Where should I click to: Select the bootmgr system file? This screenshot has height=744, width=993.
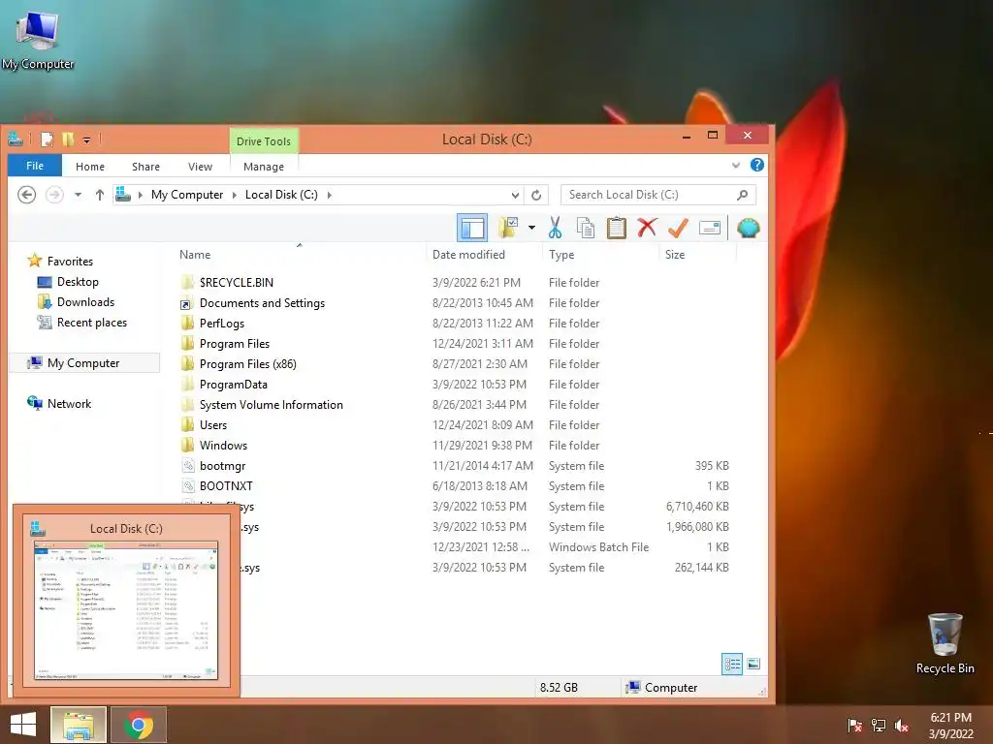(x=222, y=466)
